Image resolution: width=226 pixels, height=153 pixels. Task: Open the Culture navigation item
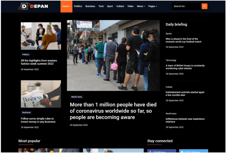120,6
